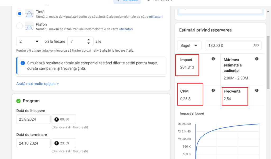Click the 'Estimări privind rezervarea' heading
The image size is (271, 159).
click(x=205, y=30)
